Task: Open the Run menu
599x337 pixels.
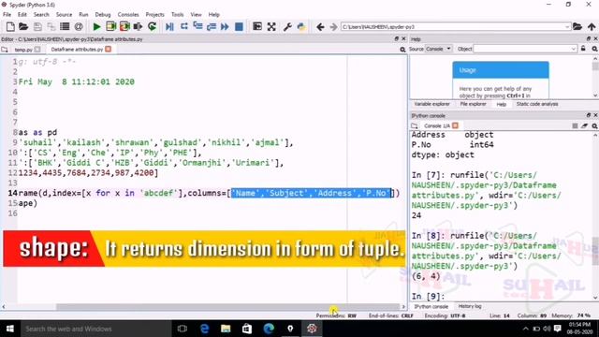Action: pos(83,15)
